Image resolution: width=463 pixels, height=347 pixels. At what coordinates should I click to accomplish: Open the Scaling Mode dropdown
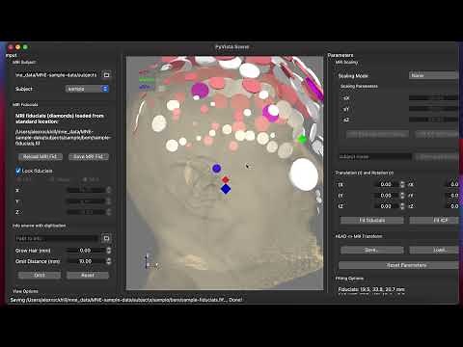[433, 75]
